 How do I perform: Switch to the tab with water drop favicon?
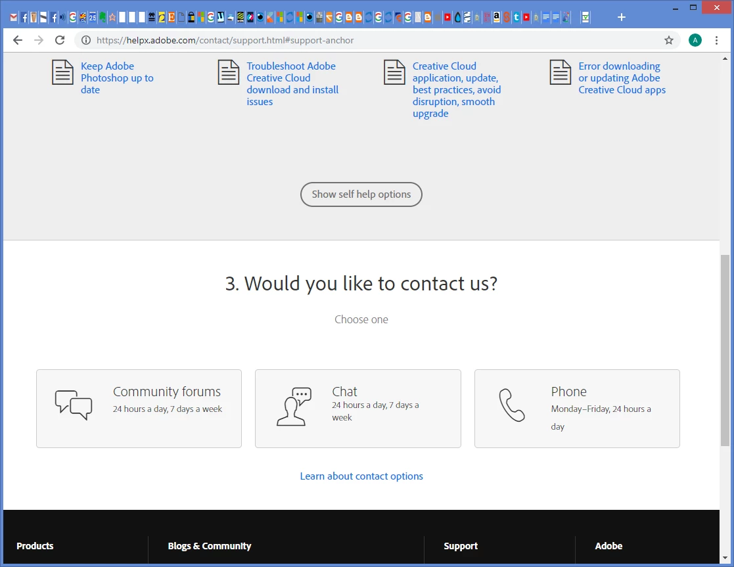point(457,18)
